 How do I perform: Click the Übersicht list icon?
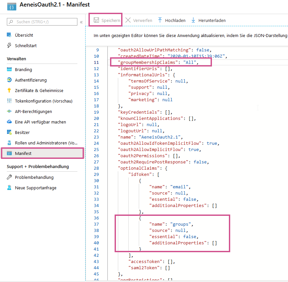pos(9,35)
